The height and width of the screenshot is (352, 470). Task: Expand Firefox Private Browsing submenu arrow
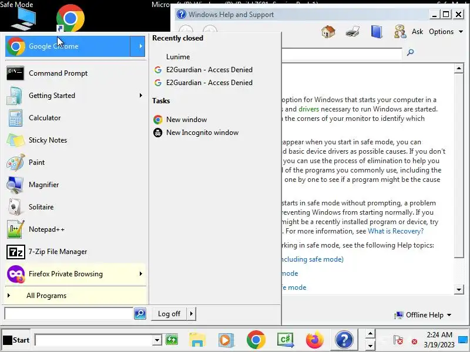tap(140, 274)
